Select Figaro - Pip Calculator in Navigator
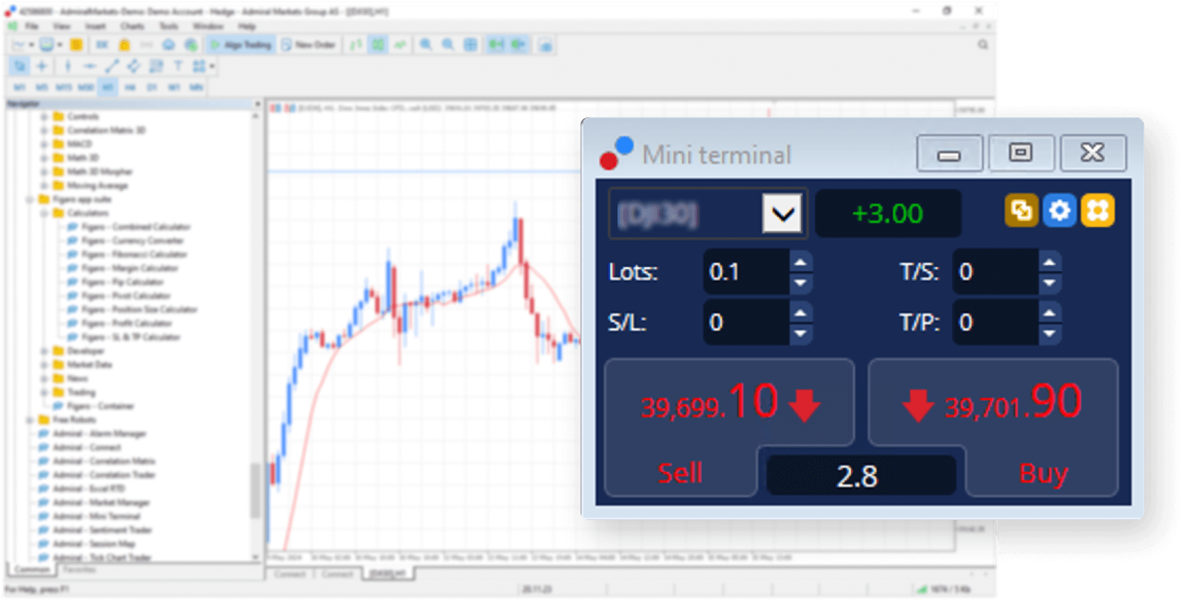The image size is (1192, 600). point(123,282)
